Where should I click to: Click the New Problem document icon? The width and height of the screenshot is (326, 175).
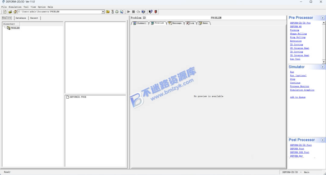pyautogui.click(x=5, y=12)
